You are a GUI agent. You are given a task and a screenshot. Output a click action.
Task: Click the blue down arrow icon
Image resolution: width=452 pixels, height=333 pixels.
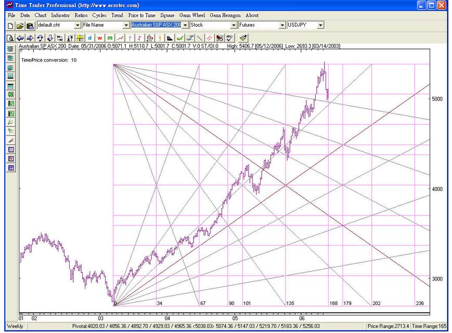tap(50, 38)
